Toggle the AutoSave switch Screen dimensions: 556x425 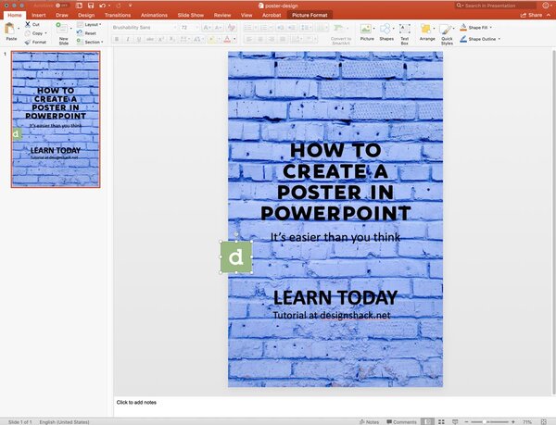(x=63, y=5)
